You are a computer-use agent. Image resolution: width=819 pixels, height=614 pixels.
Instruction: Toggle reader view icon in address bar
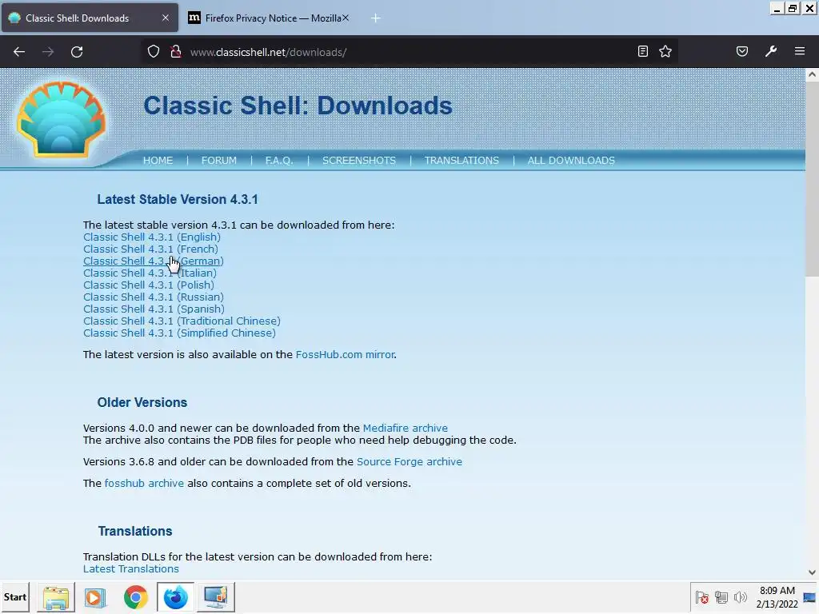pos(643,51)
